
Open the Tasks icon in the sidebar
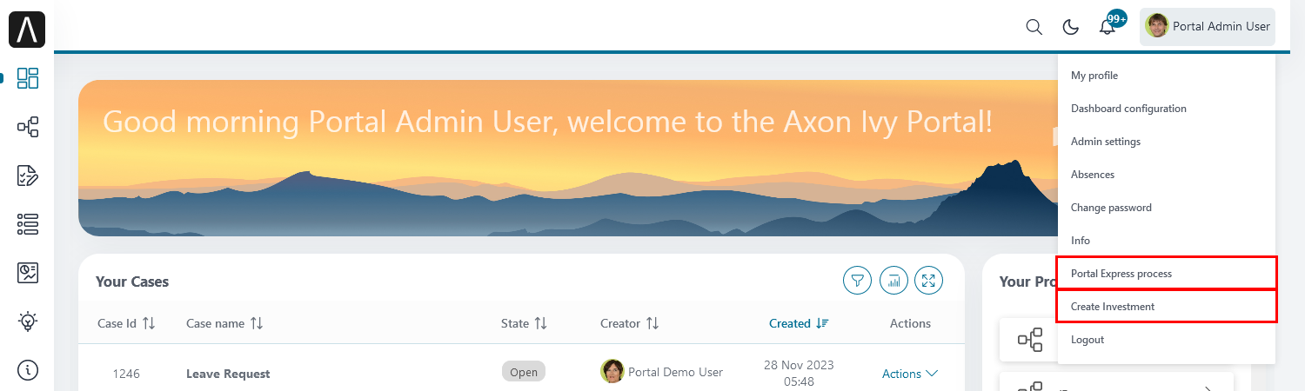28,176
